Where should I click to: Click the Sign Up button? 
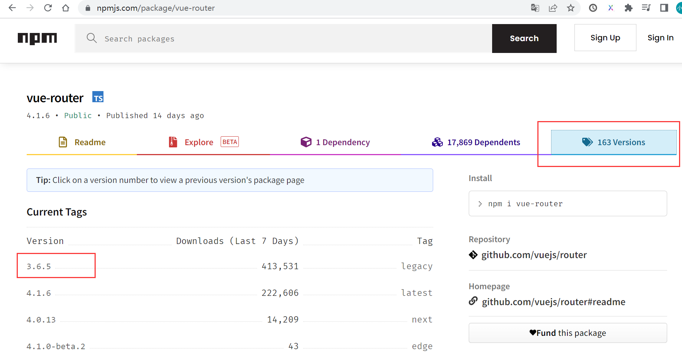click(x=605, y=38)
